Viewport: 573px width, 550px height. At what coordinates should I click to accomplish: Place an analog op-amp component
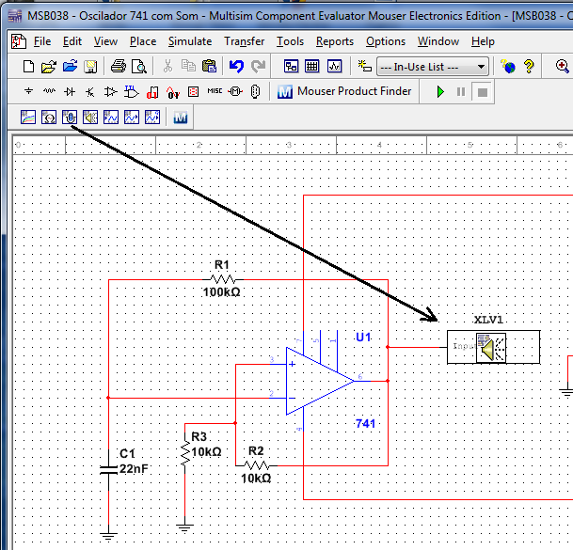[x=110, y=91]
